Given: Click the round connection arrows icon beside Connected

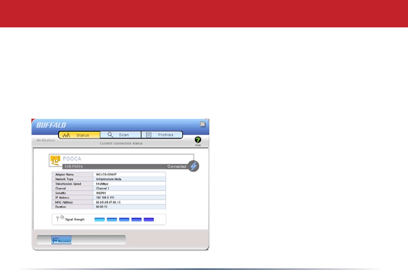Looking at the screenshot, I should point(194,166).
